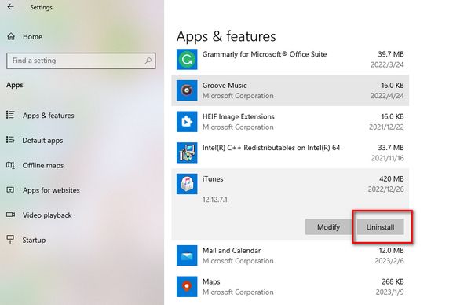Uninstall the iTunes application
Viewport: 471px width, 305px height.
[380, 227]
